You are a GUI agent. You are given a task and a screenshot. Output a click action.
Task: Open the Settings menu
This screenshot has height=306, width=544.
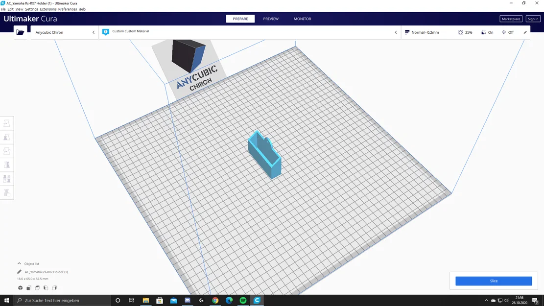31,9
